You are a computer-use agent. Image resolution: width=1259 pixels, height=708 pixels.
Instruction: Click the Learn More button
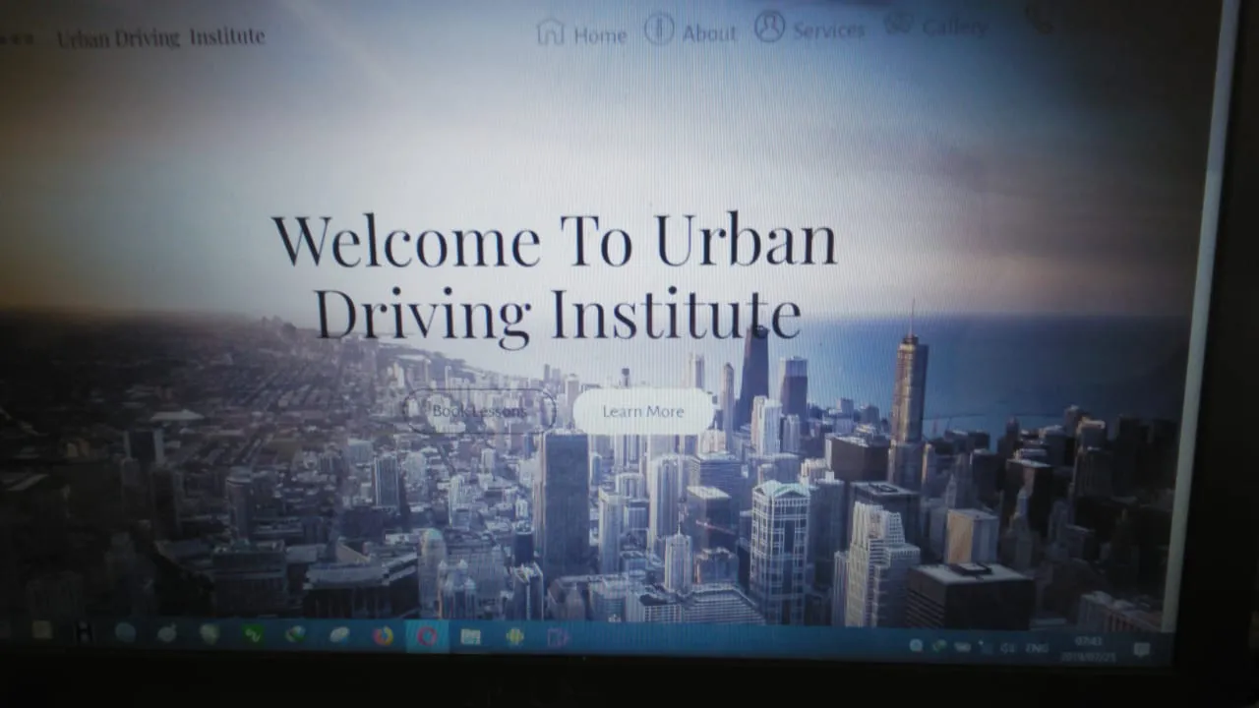point(643,411)
